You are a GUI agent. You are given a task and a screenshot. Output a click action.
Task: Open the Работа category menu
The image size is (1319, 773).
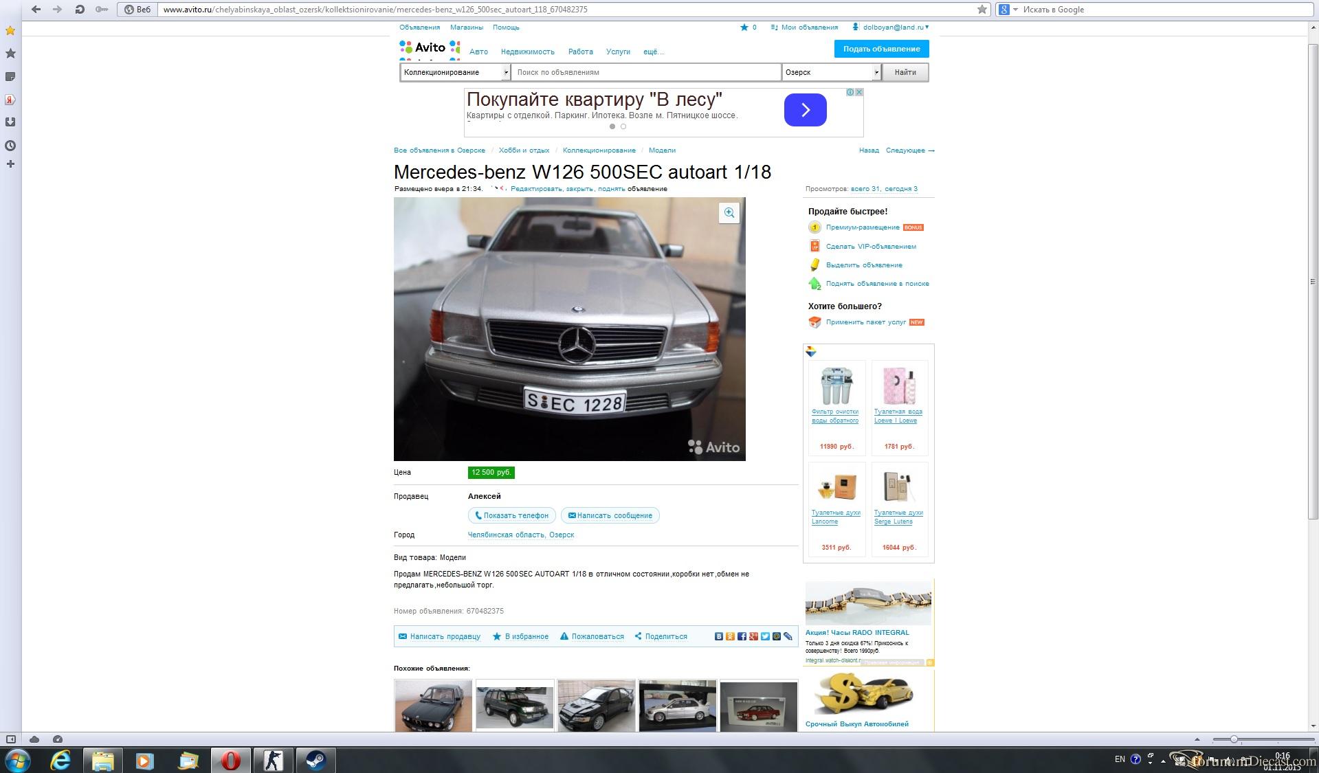point(581,52)
